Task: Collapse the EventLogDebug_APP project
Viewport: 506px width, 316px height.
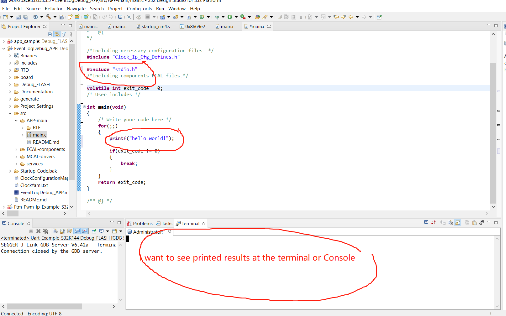Action: pyautogui.click(x=3, y=49)
